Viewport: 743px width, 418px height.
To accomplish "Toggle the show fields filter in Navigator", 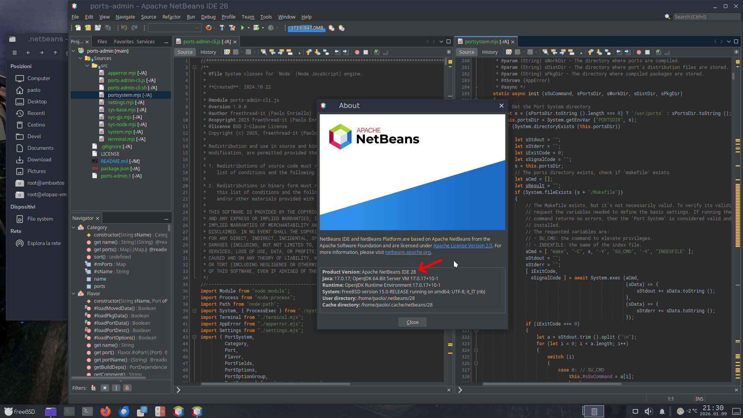I will [x=104, y=388].
